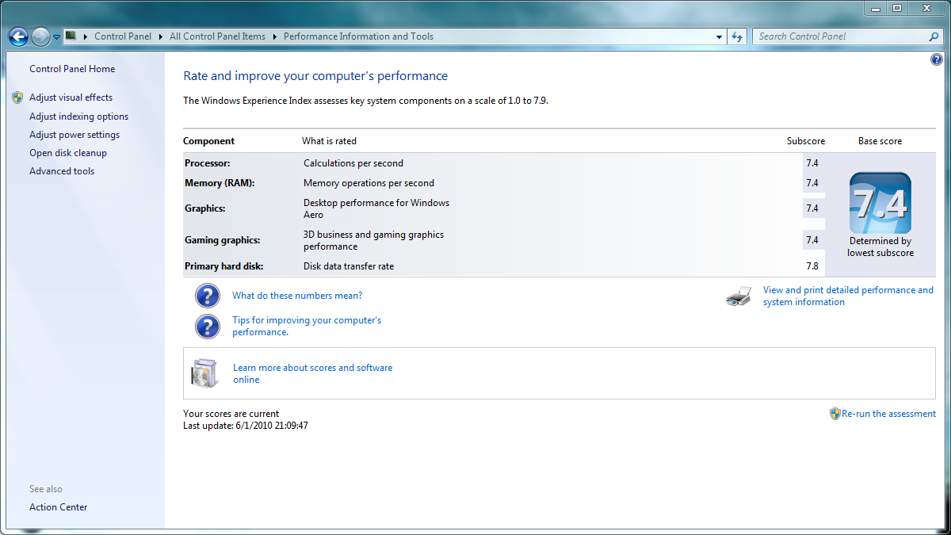Click the shield icon beside Re-run the assessment

(x=835, y=414)
